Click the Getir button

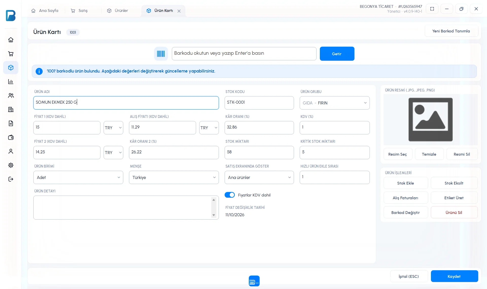[337, 54]
